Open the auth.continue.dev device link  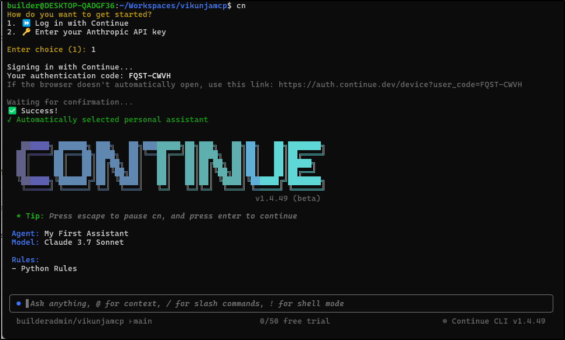pos(400,85)
